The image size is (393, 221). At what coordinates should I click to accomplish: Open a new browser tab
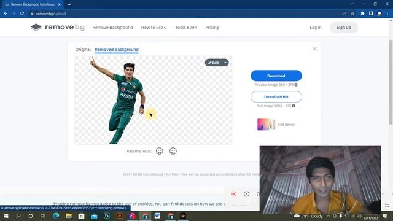coord(69,4)
